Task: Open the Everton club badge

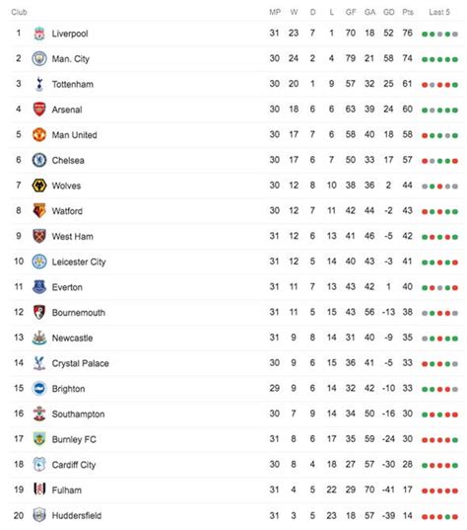Action: [39, 286]
